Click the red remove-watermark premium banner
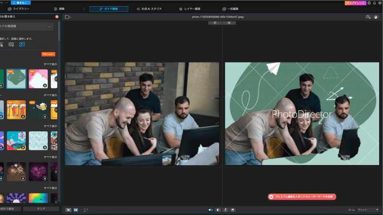 (302, 197)
